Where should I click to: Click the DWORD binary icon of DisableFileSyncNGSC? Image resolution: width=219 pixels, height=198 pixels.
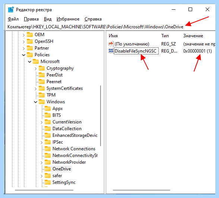click(x=111, y=51)
